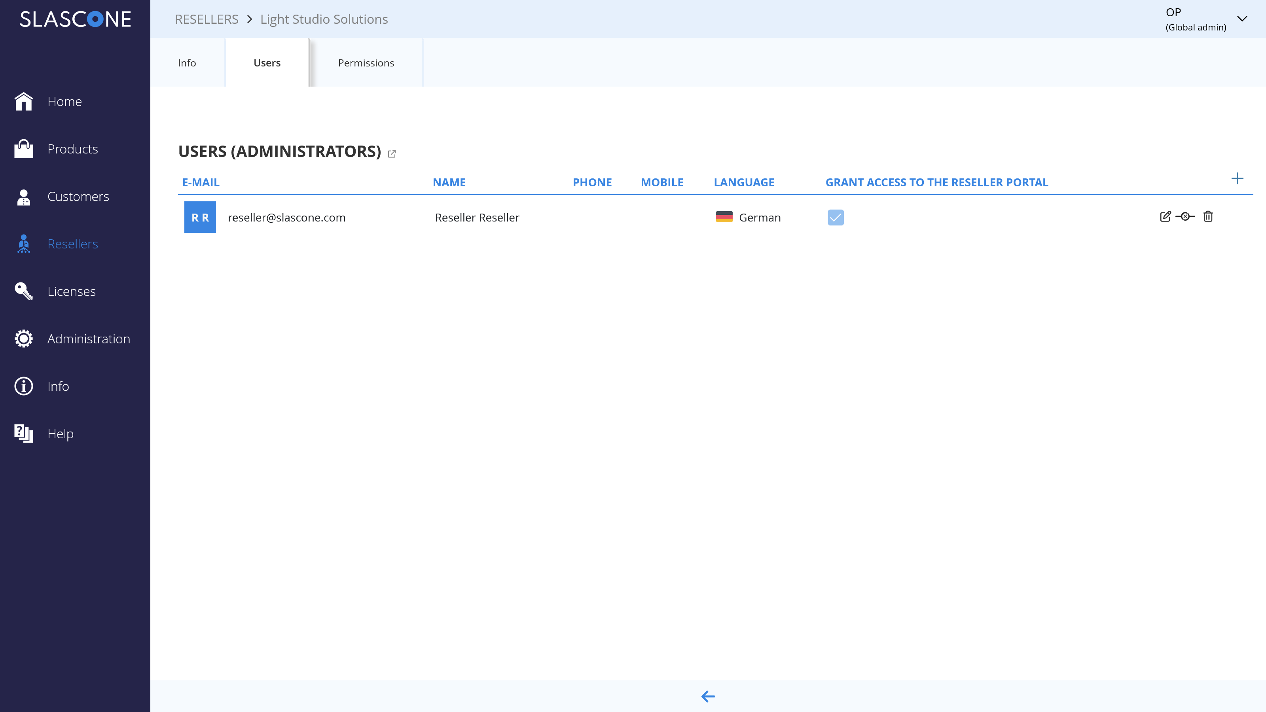Click the USERS (ADMINISTRATORS) heading
The height and width of the screenshot is (712, 1266).
(280, 151)
